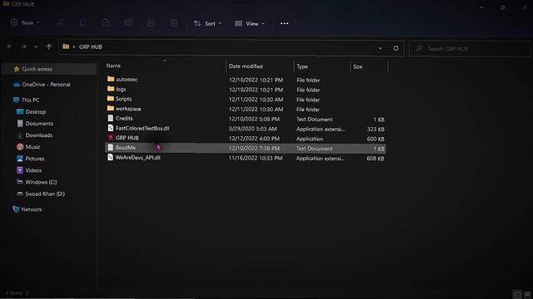This screenshot has width=533, height=299.
Task: Click the Rename icon in toolbar
Action: (128, 22)
